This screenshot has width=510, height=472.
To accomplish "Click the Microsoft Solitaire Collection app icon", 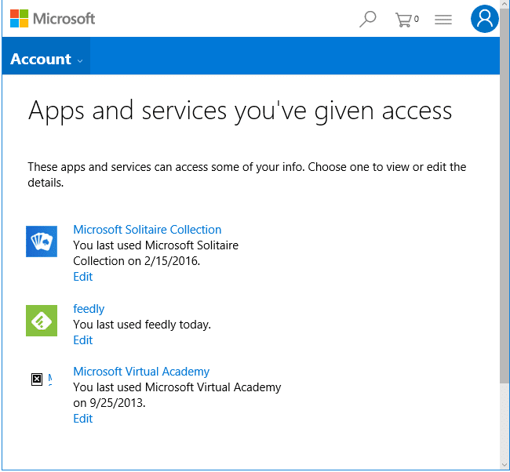I will point(42,241).
